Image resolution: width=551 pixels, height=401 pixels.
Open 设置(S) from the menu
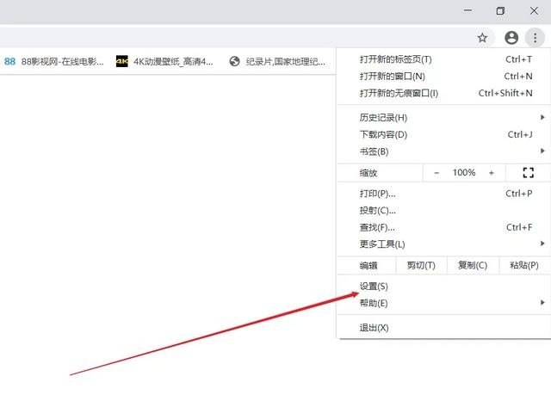click(x=444, y=287)
